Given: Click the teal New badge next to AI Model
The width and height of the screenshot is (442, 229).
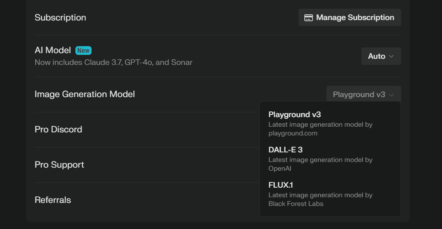Looking at the screenshot, I should 83,51.
